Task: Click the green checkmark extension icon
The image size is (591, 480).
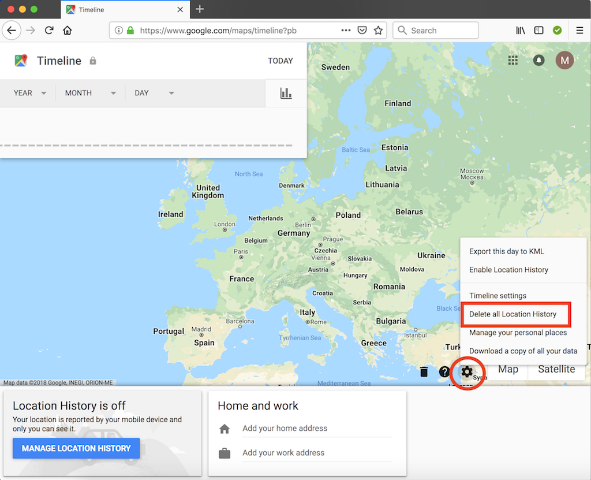Action: pos(558,30)
